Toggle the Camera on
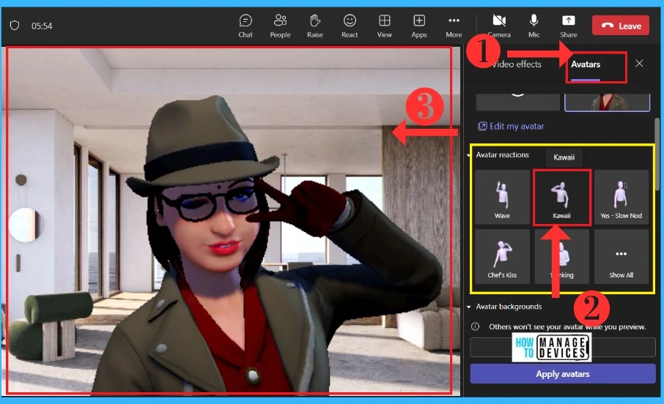 point(499,25)
